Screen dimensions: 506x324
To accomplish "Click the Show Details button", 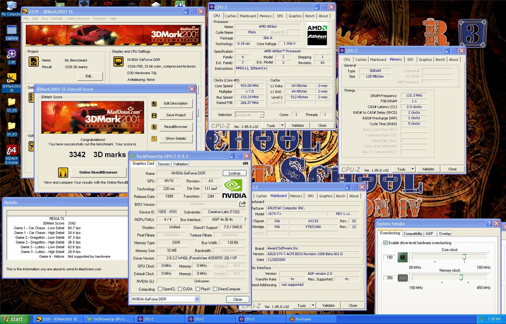I will pos(176,139).
